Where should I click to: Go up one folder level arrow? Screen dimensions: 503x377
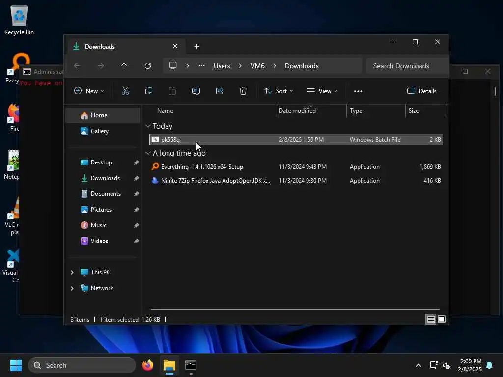[124, 66]
